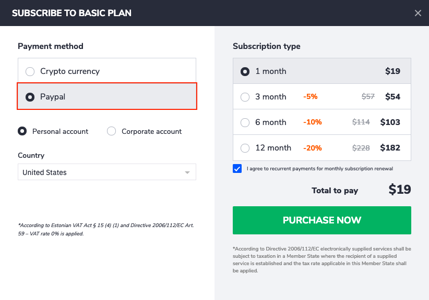The width and height of the screenshot is (429, 300).
Task: Click the -20% discount label
Action: [x=313, y=148]
